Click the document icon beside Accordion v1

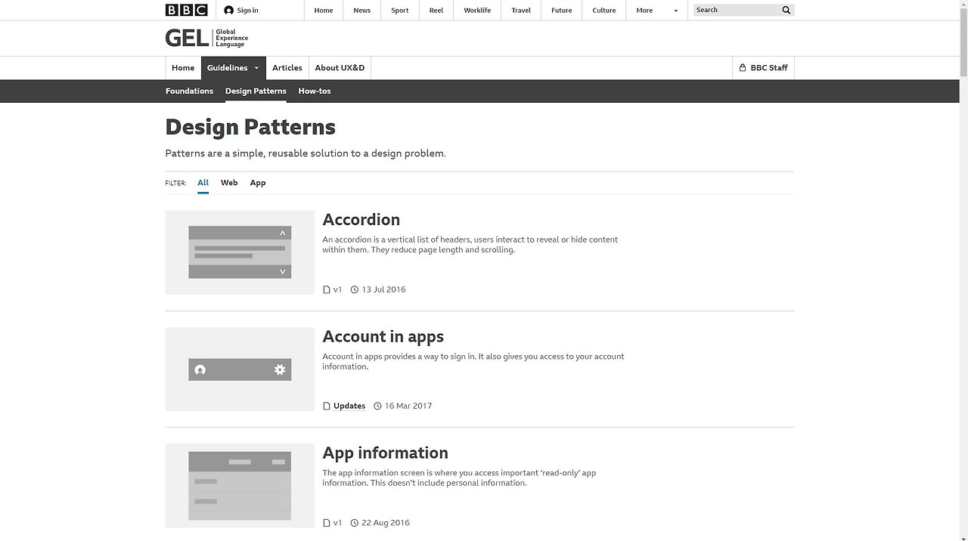(x=327, y=289)
